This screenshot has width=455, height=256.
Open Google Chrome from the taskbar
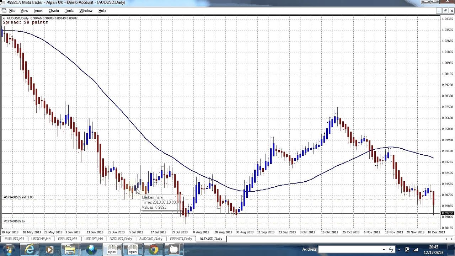(x=154, y=250)
